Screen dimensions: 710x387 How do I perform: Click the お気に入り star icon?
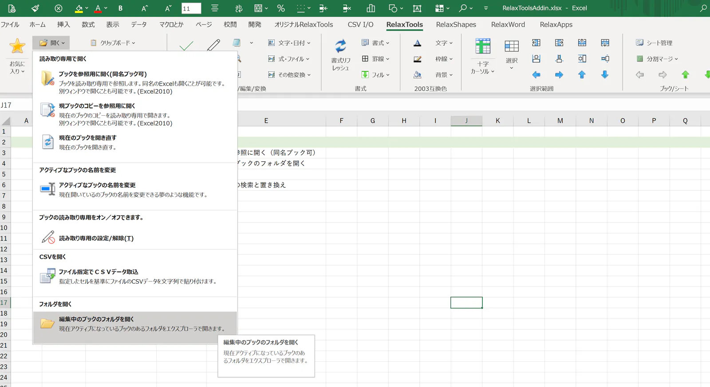tap(17, 46)
